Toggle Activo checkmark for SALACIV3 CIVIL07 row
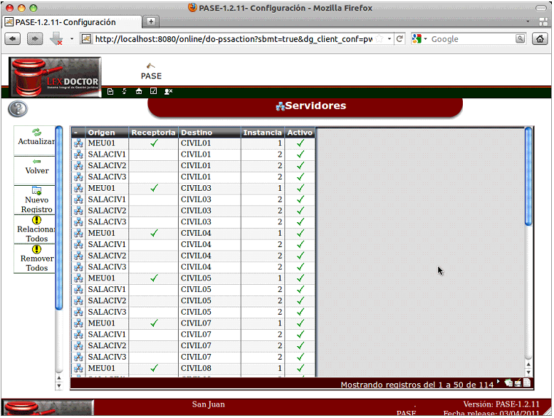Image resolution: width=554 pixels, height=418 pixels. tap(300, 357)
